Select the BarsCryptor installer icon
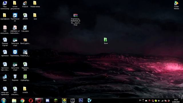183x103 pixels. tap(25, 41)
